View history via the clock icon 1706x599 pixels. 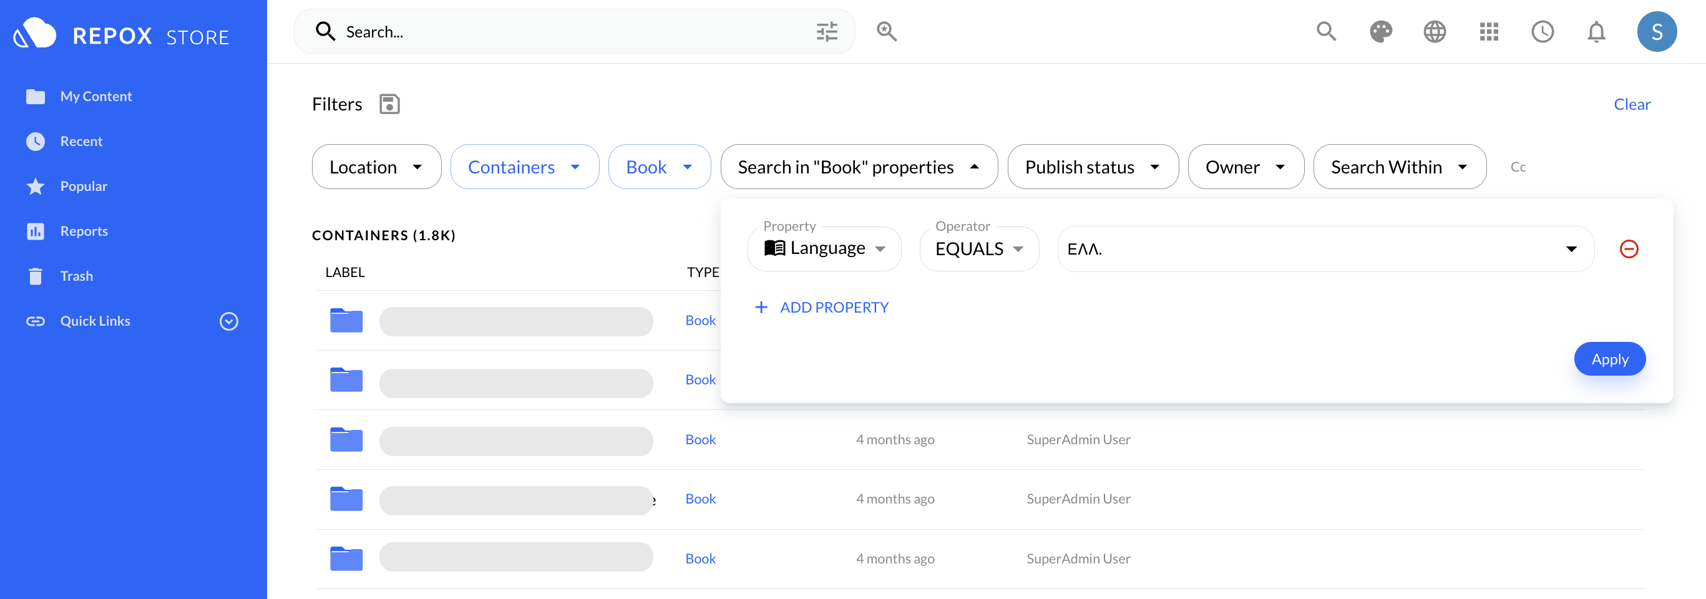point(1543,31)
